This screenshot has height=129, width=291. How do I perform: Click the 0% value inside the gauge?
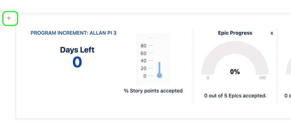tap(235, 72)
